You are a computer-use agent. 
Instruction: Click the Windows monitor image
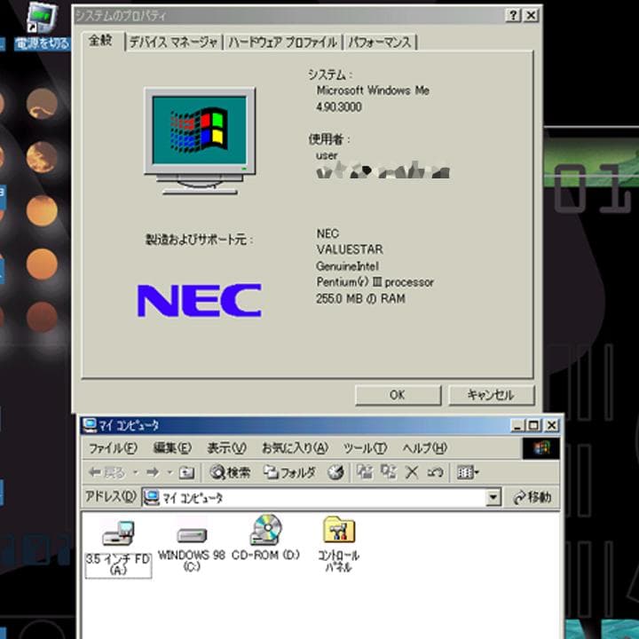pos(200,140)
